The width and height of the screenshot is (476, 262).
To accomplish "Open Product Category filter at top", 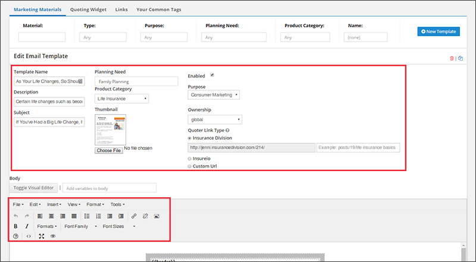I will [305, 37].
